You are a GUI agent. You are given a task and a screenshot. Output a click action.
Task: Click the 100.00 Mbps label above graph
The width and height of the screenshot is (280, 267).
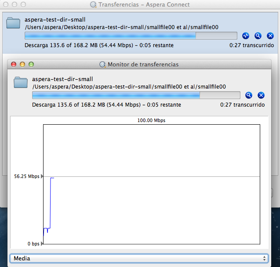tap(151, 120)
